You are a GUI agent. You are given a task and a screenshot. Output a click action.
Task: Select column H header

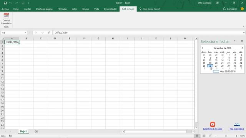coord(113,38)
